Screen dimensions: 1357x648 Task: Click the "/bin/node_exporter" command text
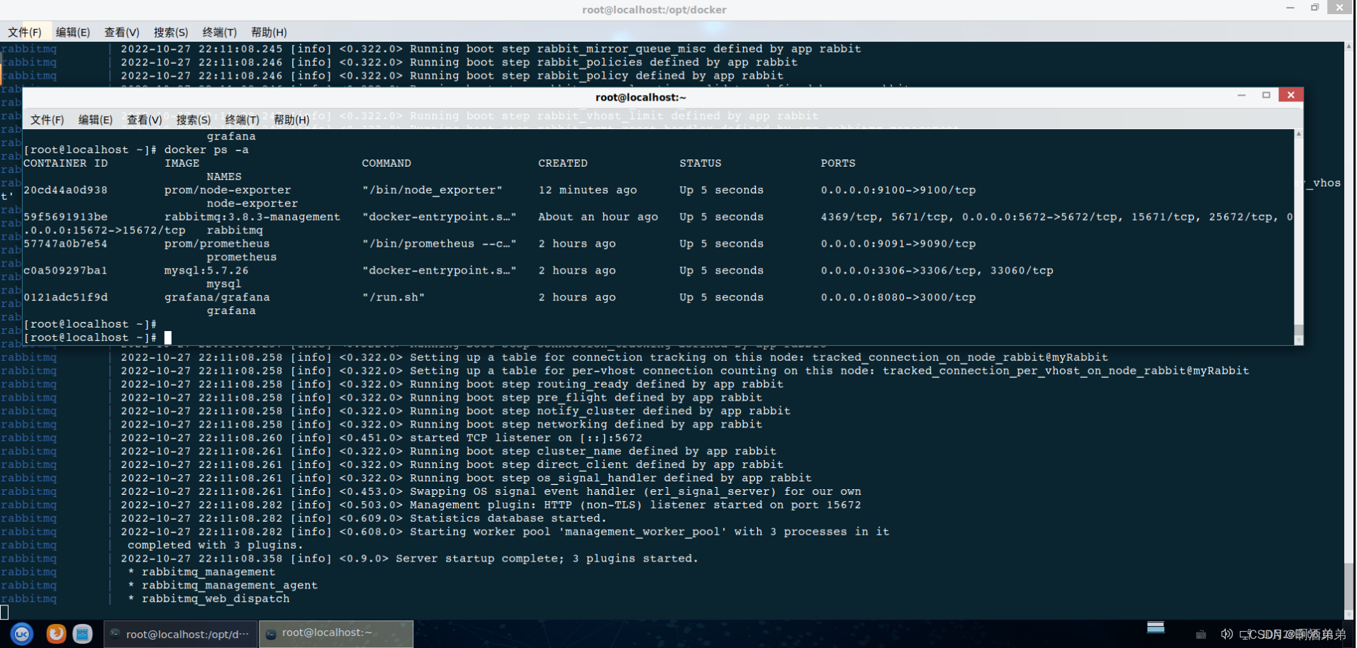coord(432,190)
